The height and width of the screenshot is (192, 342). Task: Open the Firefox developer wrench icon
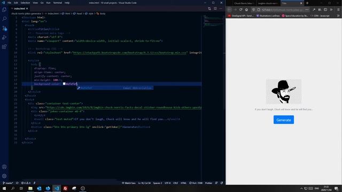click(314, 10)
